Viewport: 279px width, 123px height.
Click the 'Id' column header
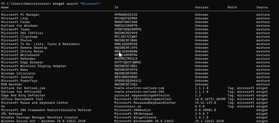pyautogui.click(x=116, y=7)
